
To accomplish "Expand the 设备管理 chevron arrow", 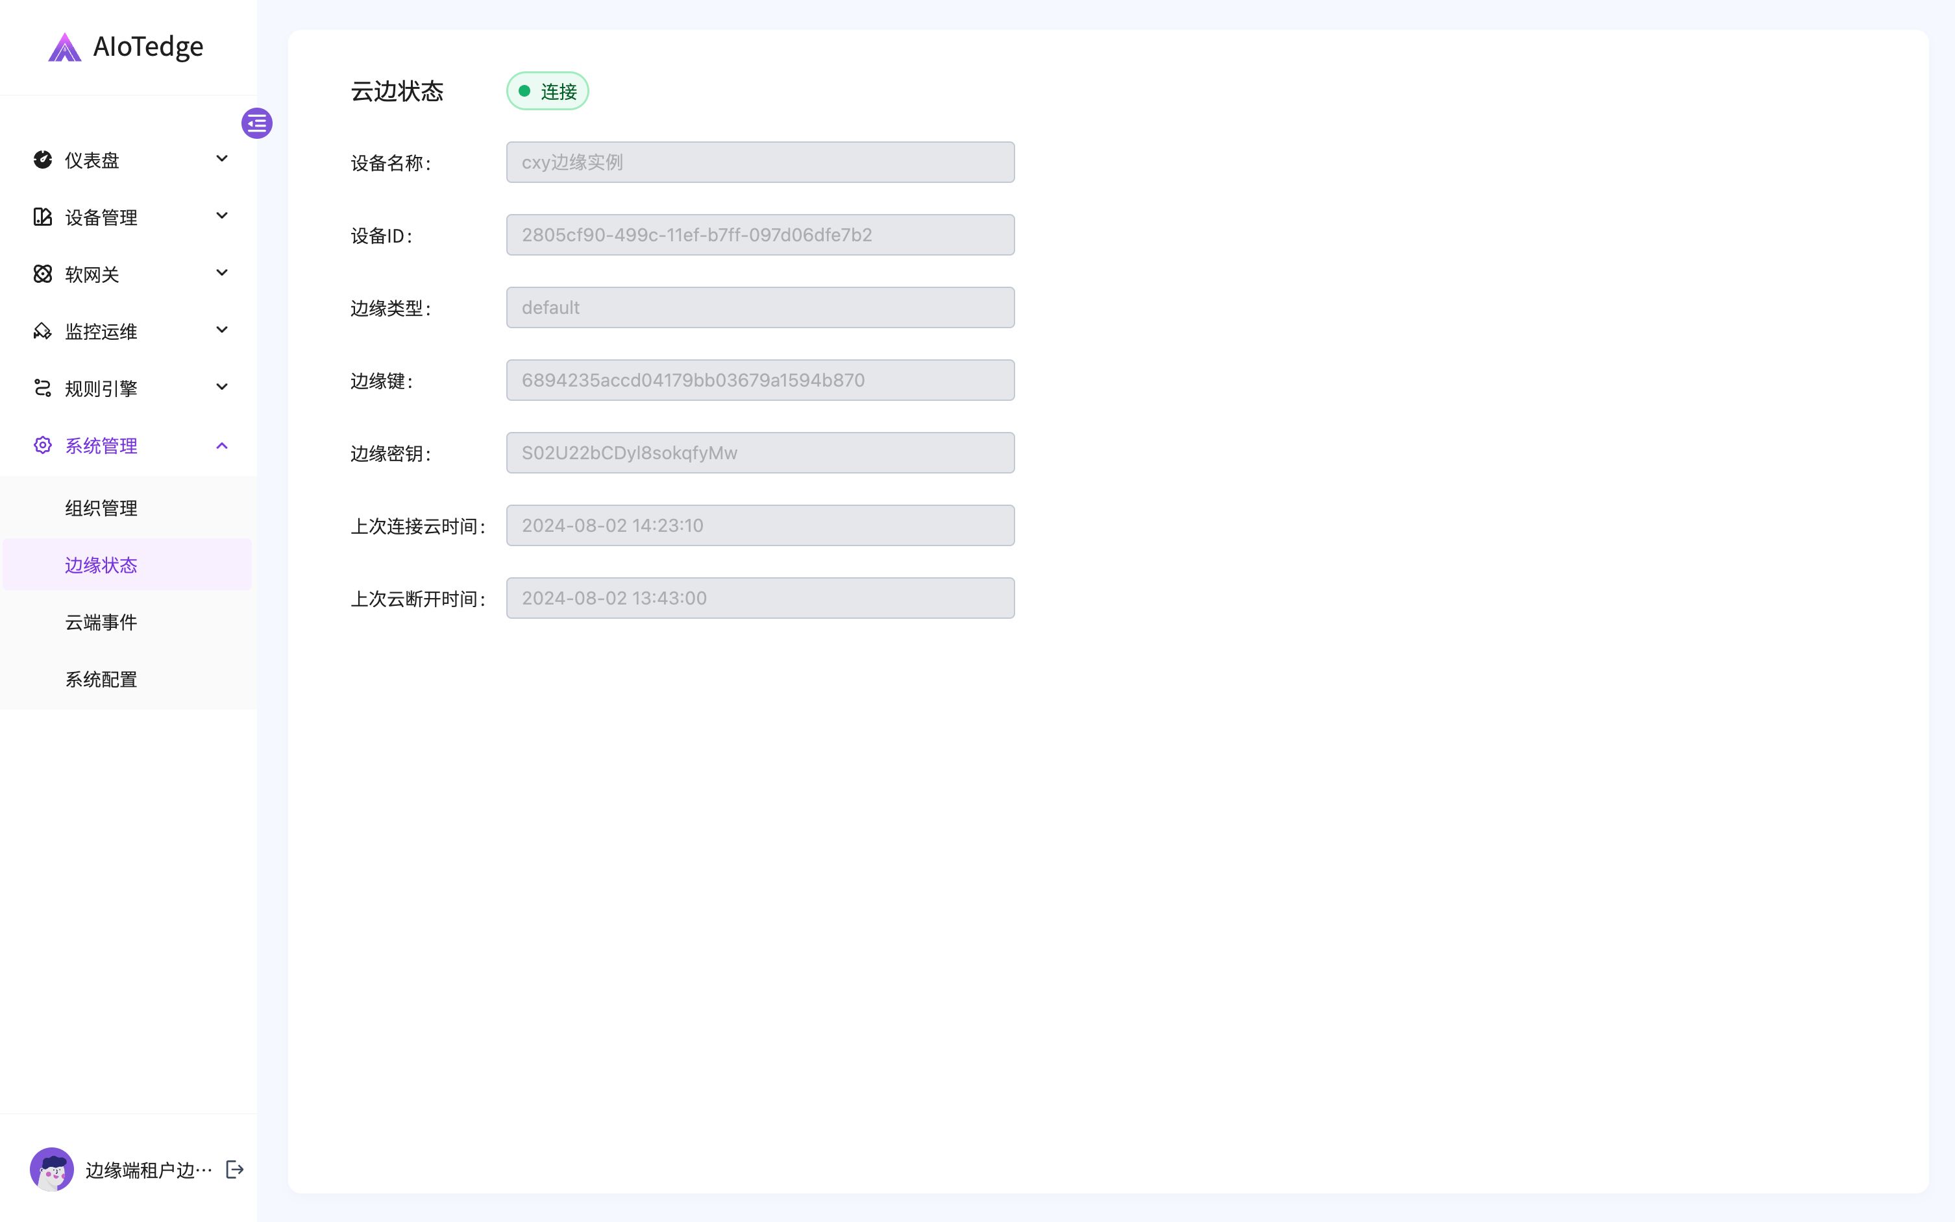I will pyautogui.click(x=223, y=216).
